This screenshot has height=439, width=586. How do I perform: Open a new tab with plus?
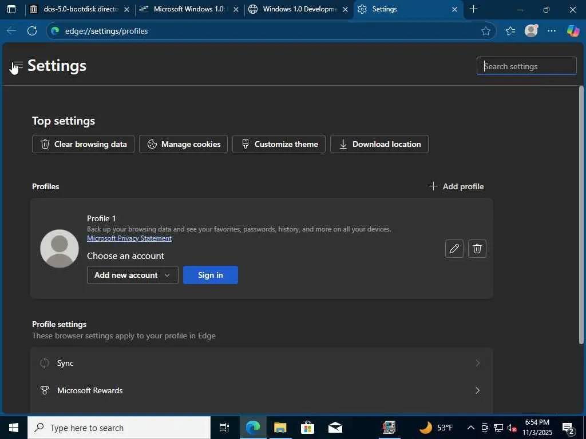point(473,9)
